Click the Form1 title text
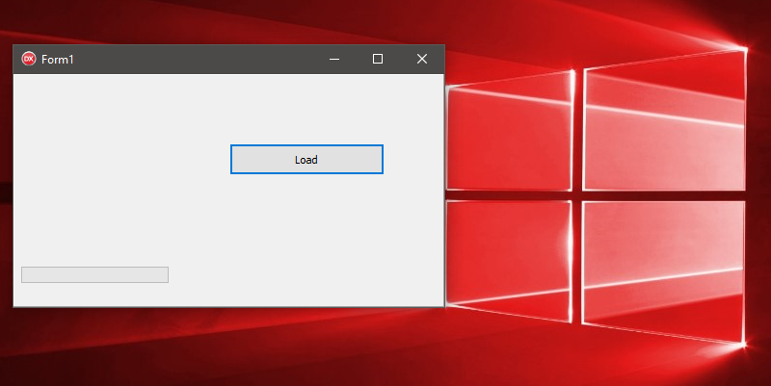This screenshot has width=771, height=386. (x=58, y=60)
